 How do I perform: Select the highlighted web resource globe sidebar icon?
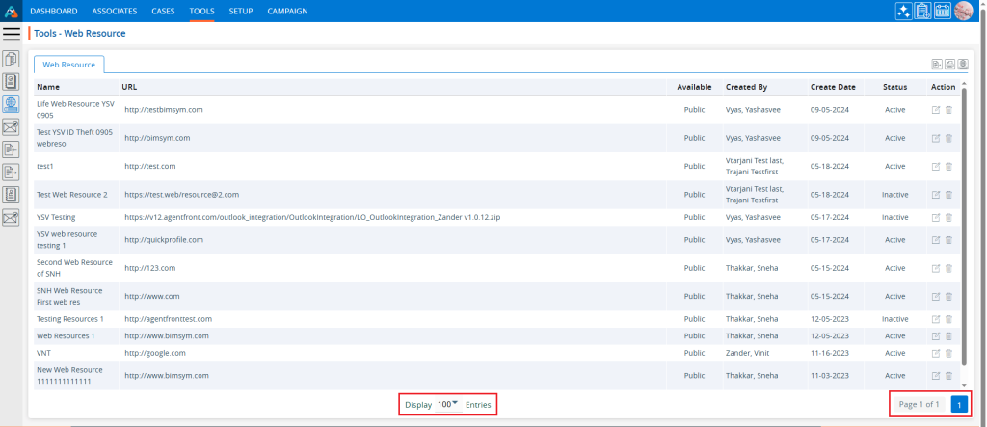pos(12,104)
